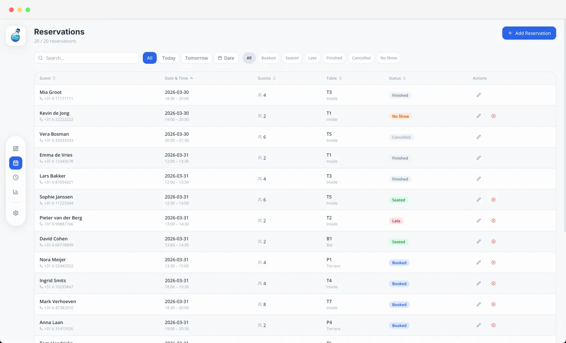
Task: Select the calendar reservations icon in sidebar
Action: pos(16,163)
